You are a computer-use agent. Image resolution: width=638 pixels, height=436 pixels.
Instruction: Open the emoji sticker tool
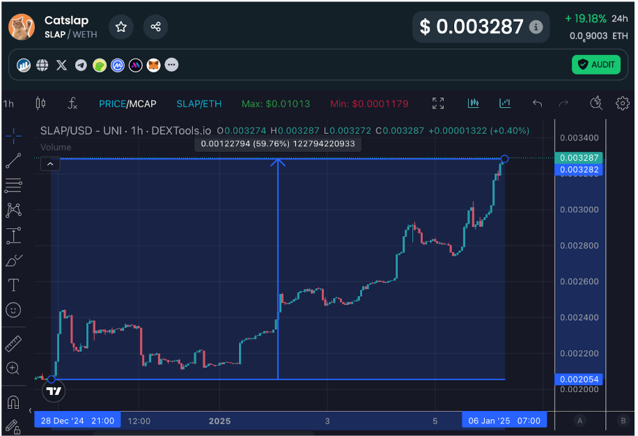13,311
